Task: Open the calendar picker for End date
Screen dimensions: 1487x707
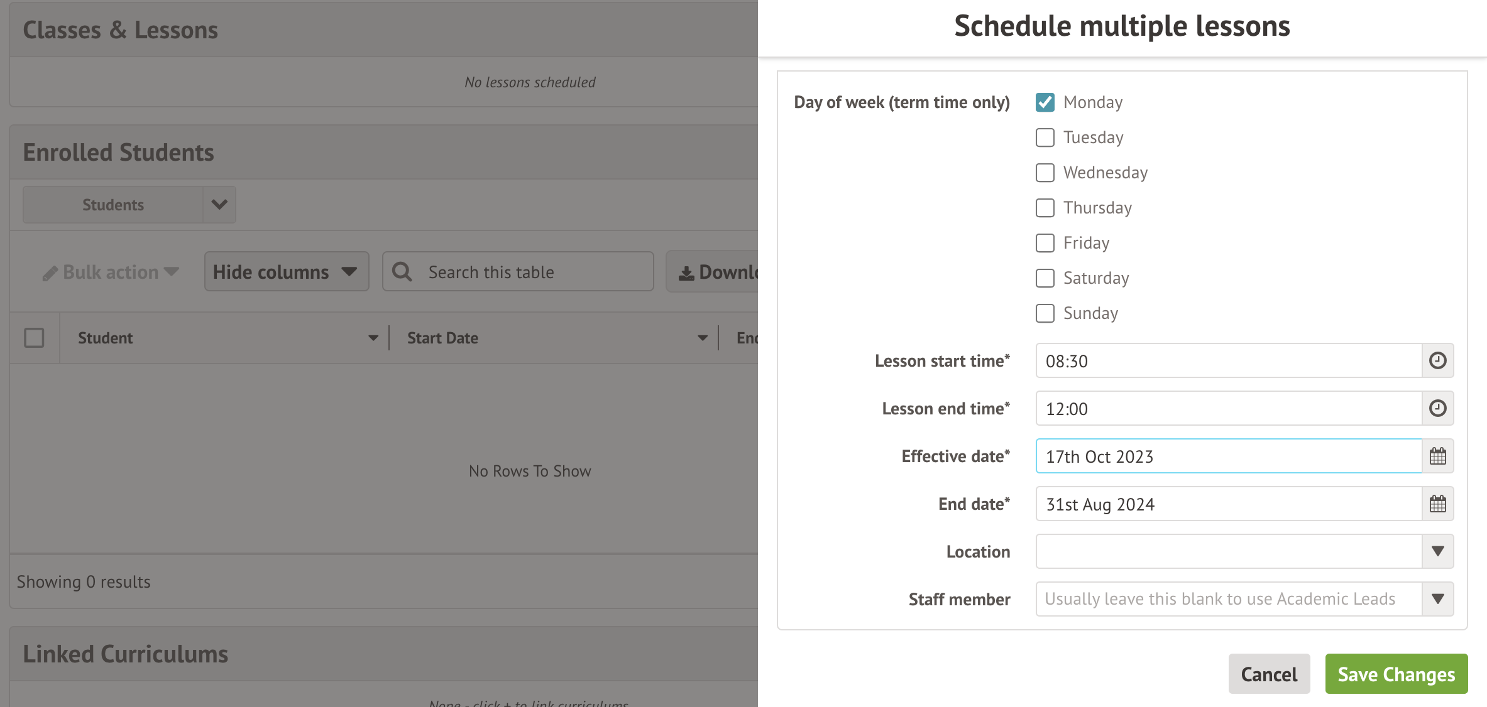Action: (1437, 504)
